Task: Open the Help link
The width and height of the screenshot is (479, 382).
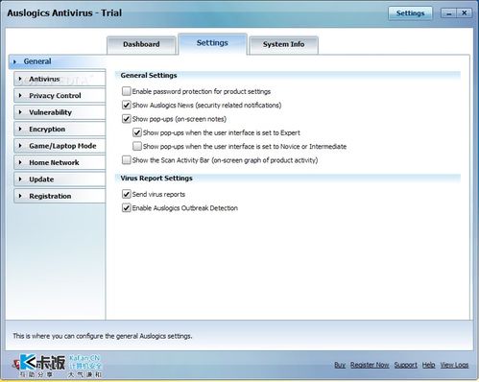Action: [x=428, y=365]
